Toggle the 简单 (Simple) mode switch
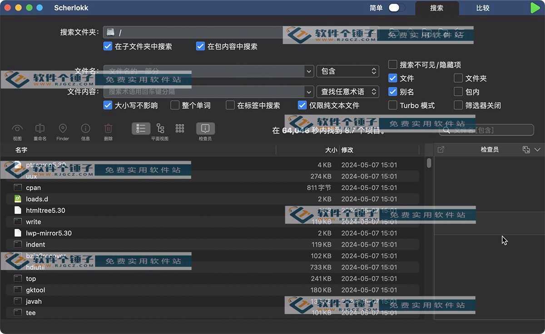Viewport: 545px width, 334px height. 396,8
